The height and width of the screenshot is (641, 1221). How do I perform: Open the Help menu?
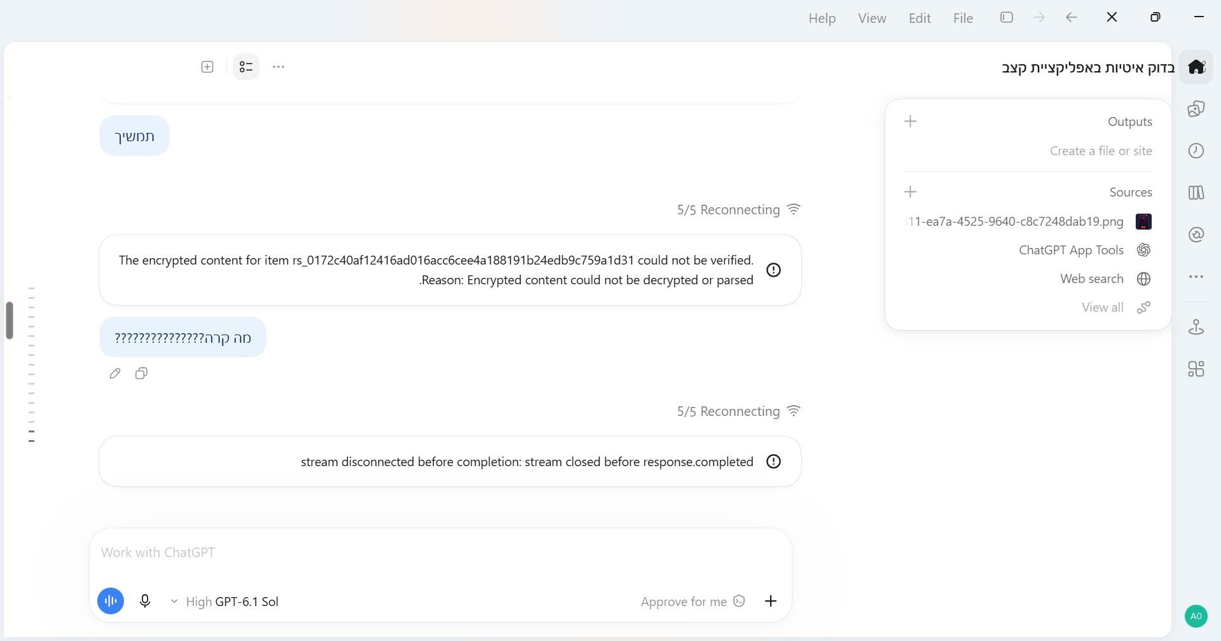pyautogui.click(x=822, y=18)
